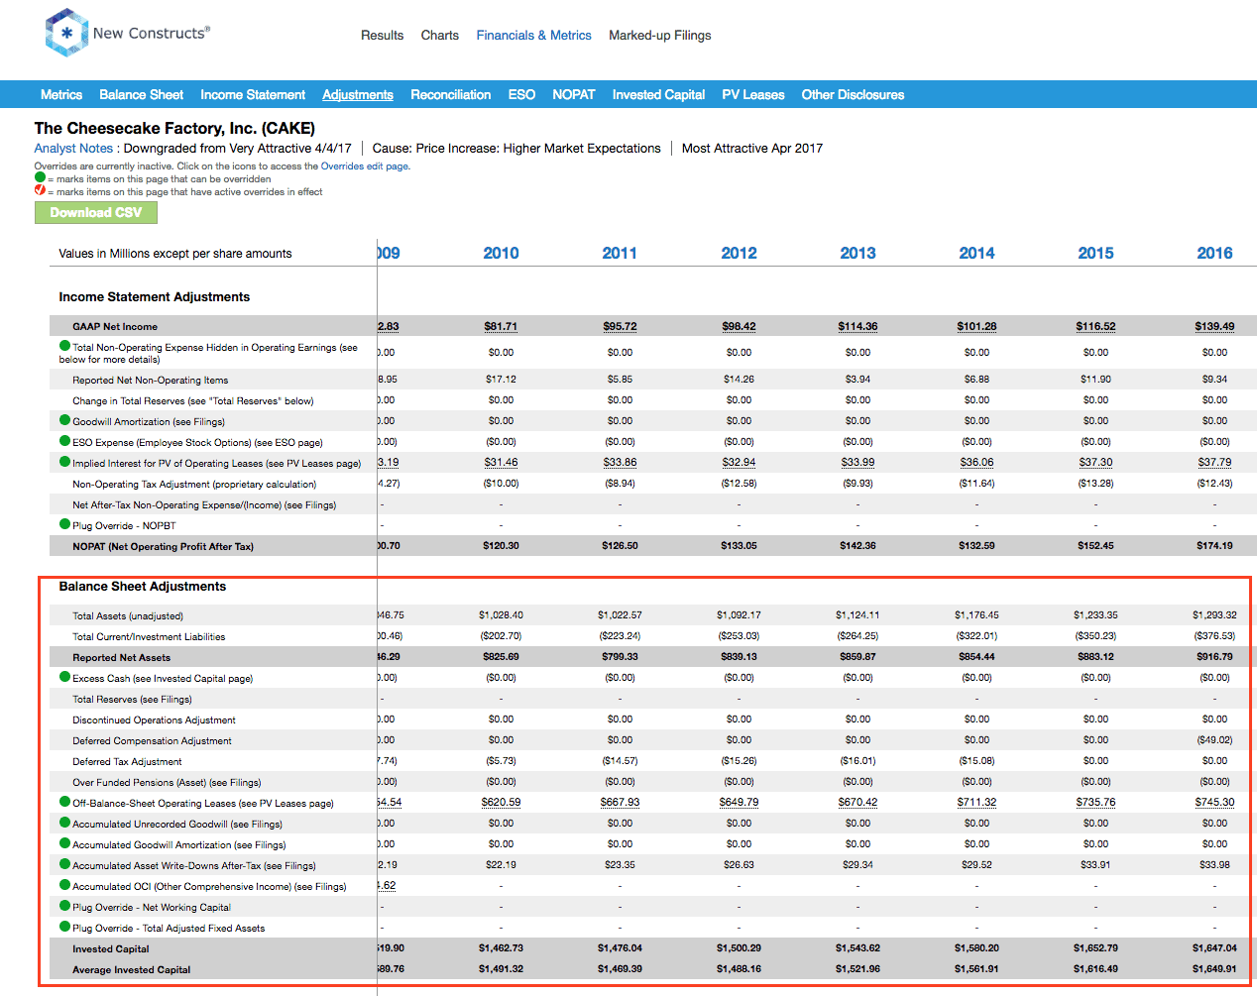Click green override icon for Off-Balance-Sheet Operating Leases
The image size is (1257, 996).
coord(64,802)
